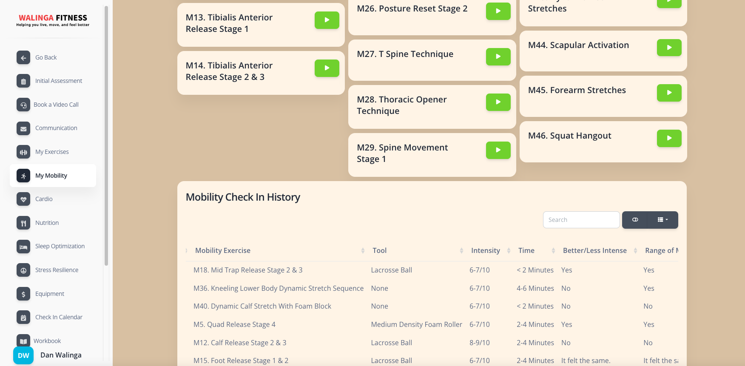Play M26 Posture Reset Stage 2 video
The width and height of the screenshot is (745, 366).
coord(498,11)
